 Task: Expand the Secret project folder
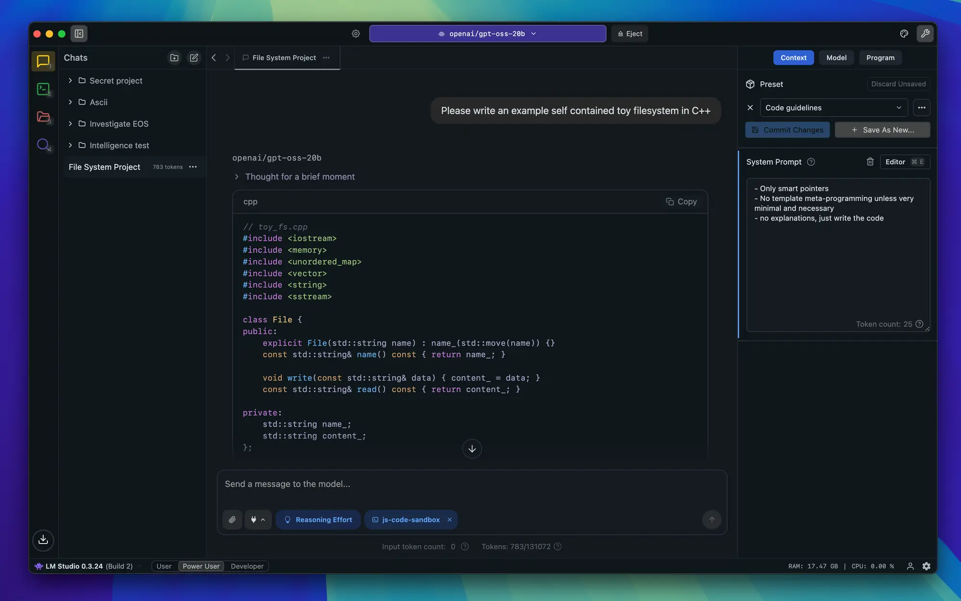[70, 81]
